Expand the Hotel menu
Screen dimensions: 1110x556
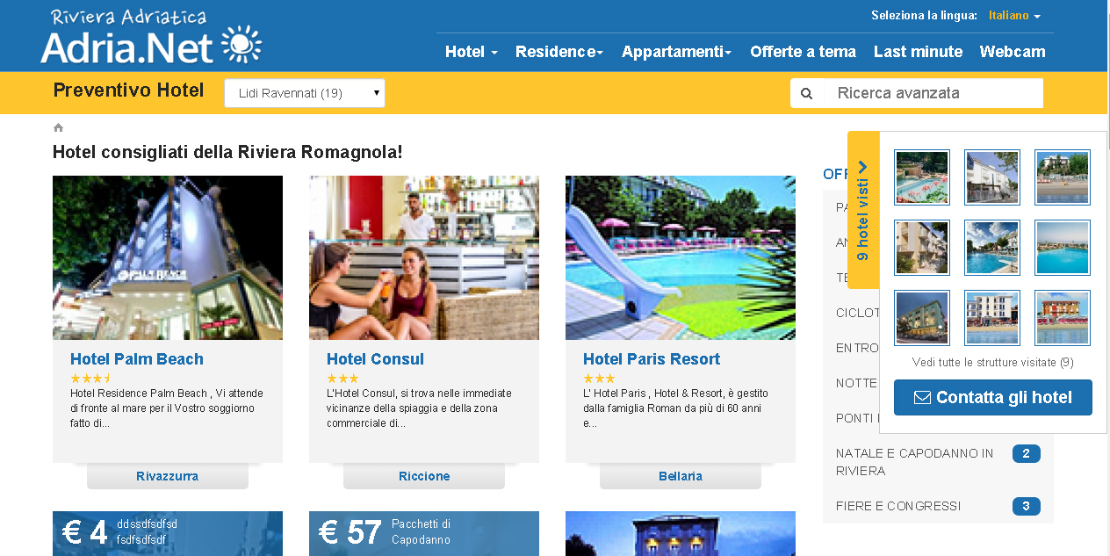(472, 52)
